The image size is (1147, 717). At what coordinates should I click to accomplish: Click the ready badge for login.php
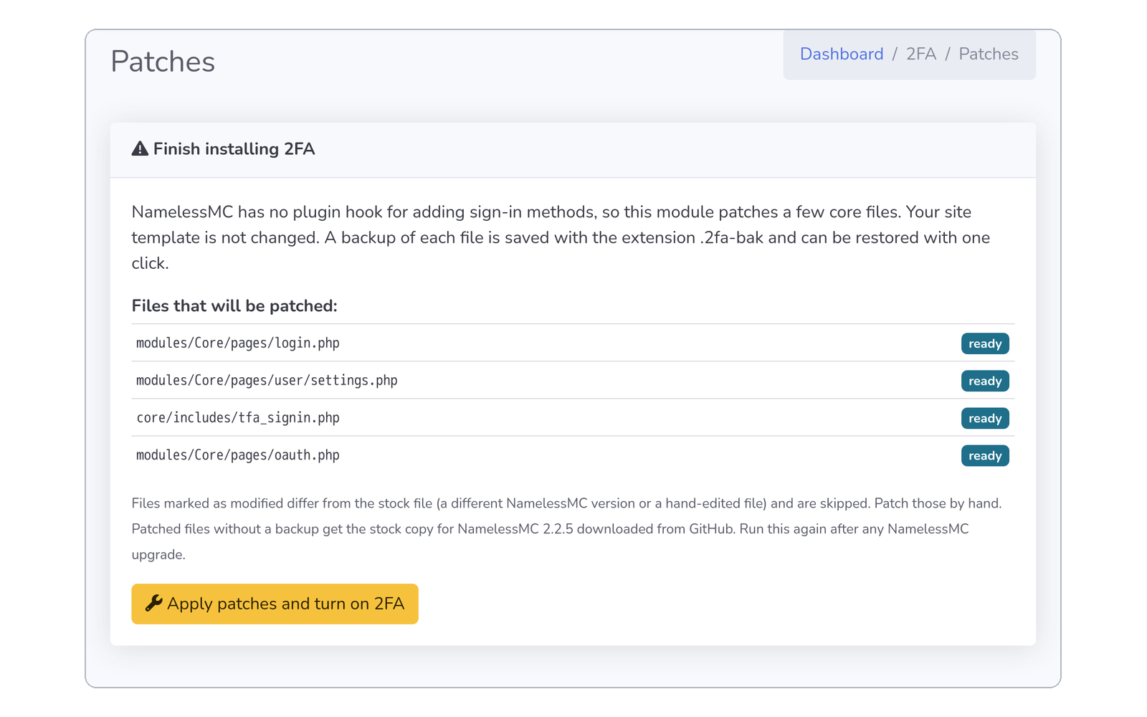pyautogui.click(x=985, y=343)
